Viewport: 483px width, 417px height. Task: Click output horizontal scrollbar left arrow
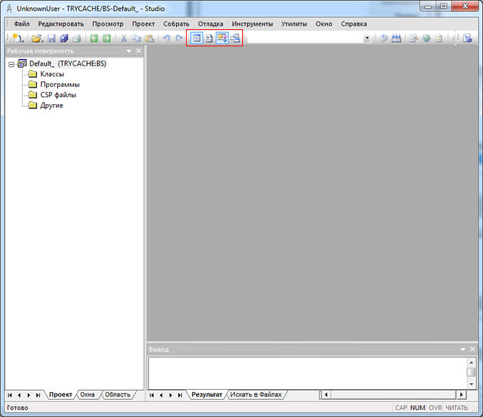pyautogui.click(x=326, y=394)
